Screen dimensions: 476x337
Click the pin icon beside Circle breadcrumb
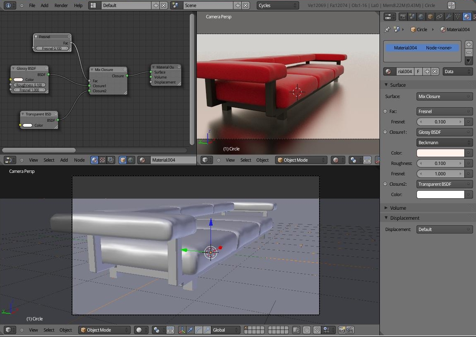point(387,30)
